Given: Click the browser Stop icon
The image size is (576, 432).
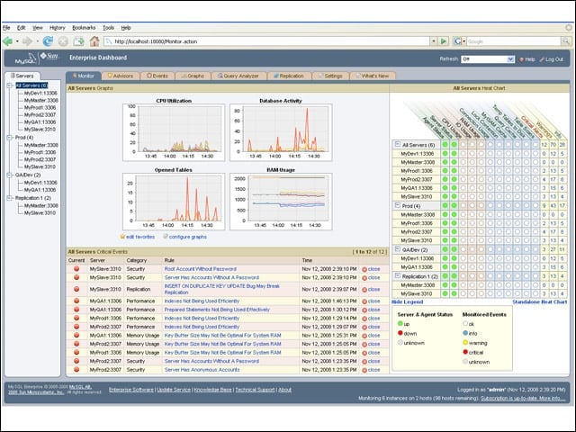Looking at the screenshot, I should (x=63, y=41).
